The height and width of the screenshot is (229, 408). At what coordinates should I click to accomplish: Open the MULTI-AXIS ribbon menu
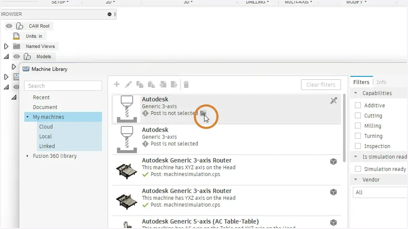[x=298, y=2]
